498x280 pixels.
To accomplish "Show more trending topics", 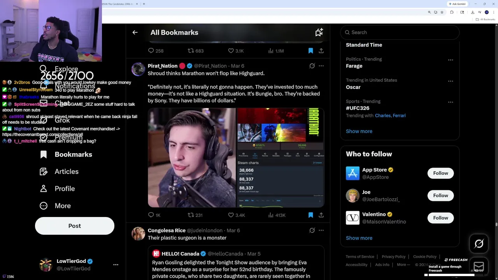I will pos(359,131).
